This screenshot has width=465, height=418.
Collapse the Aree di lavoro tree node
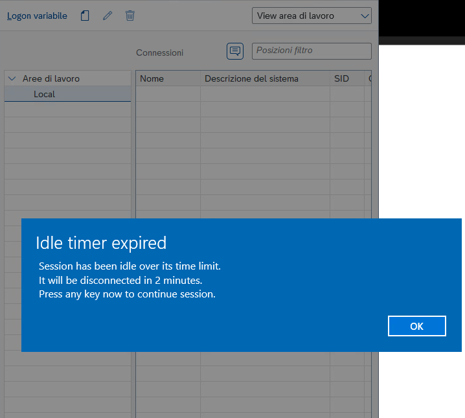12,78
